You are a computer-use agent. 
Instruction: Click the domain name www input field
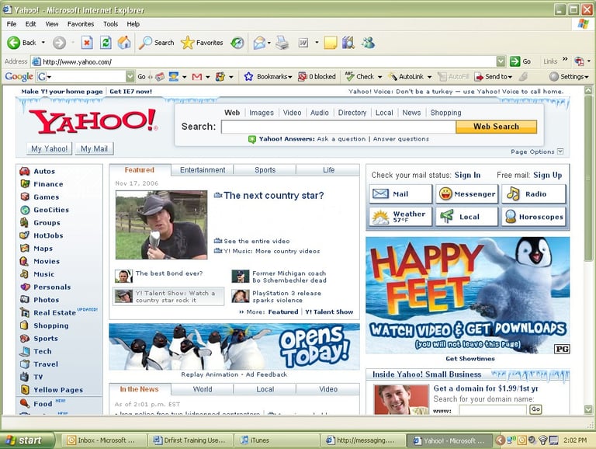tap(493, 410)
